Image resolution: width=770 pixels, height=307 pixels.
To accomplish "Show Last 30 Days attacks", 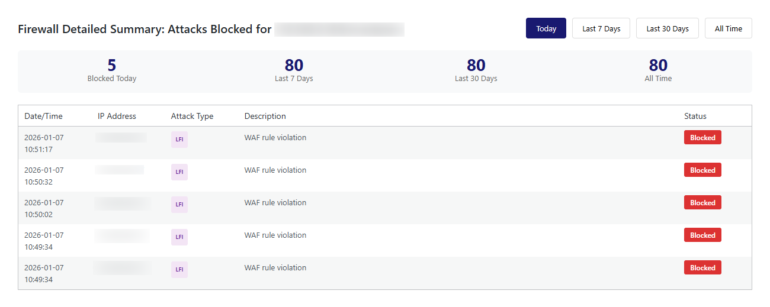I will 667,28.
